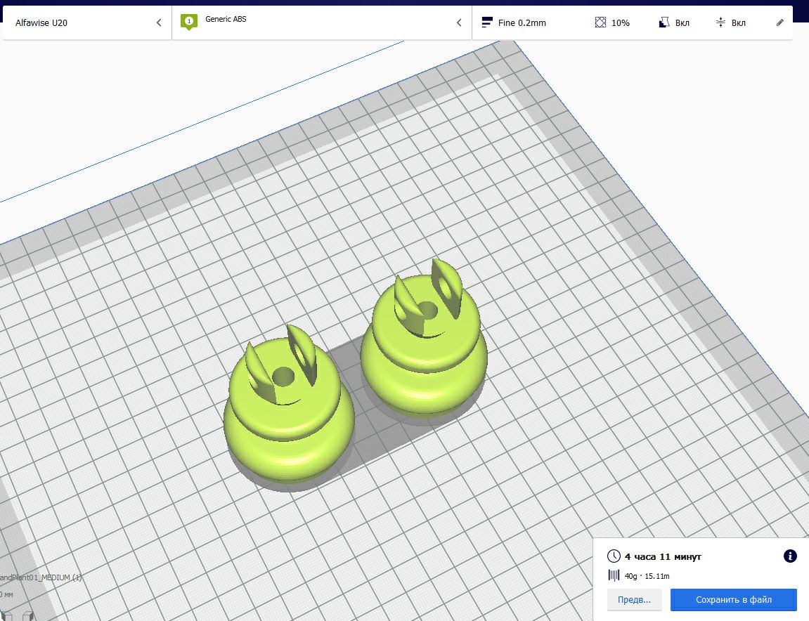
Task: Click the 40g · 15.11m material text
Action: coord(647,576)
